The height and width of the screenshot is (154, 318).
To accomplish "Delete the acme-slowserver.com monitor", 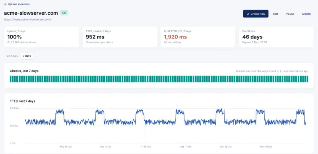I will (x=306, y=14).
